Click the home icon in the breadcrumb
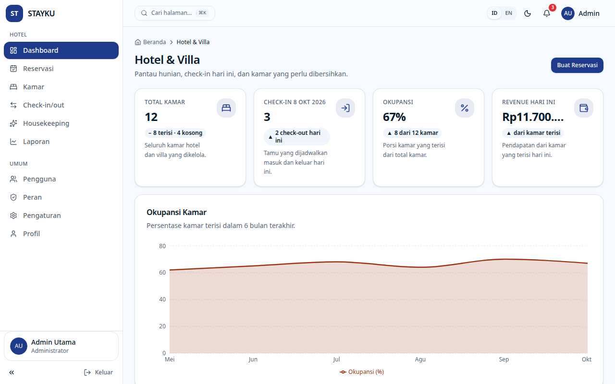 (138, 42)
